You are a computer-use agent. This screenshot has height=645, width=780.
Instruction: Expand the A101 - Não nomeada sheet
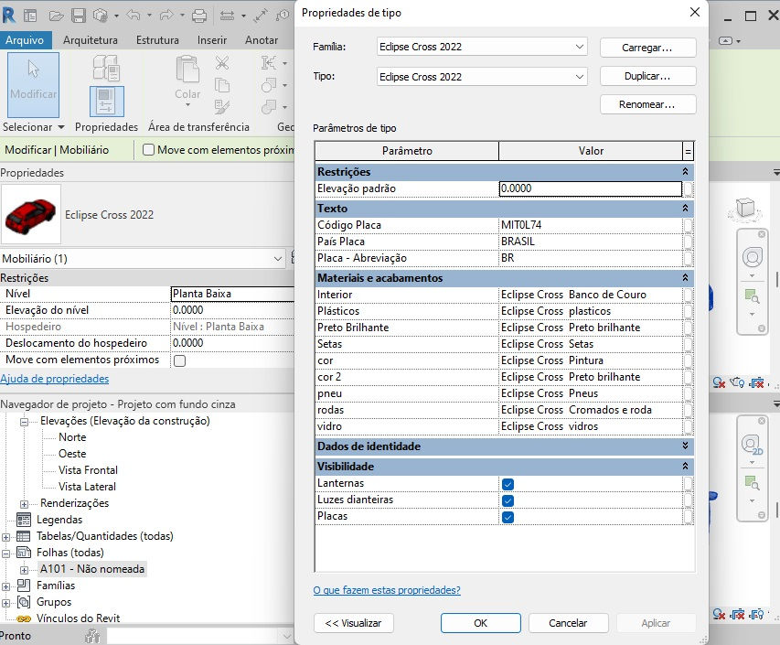24,570
